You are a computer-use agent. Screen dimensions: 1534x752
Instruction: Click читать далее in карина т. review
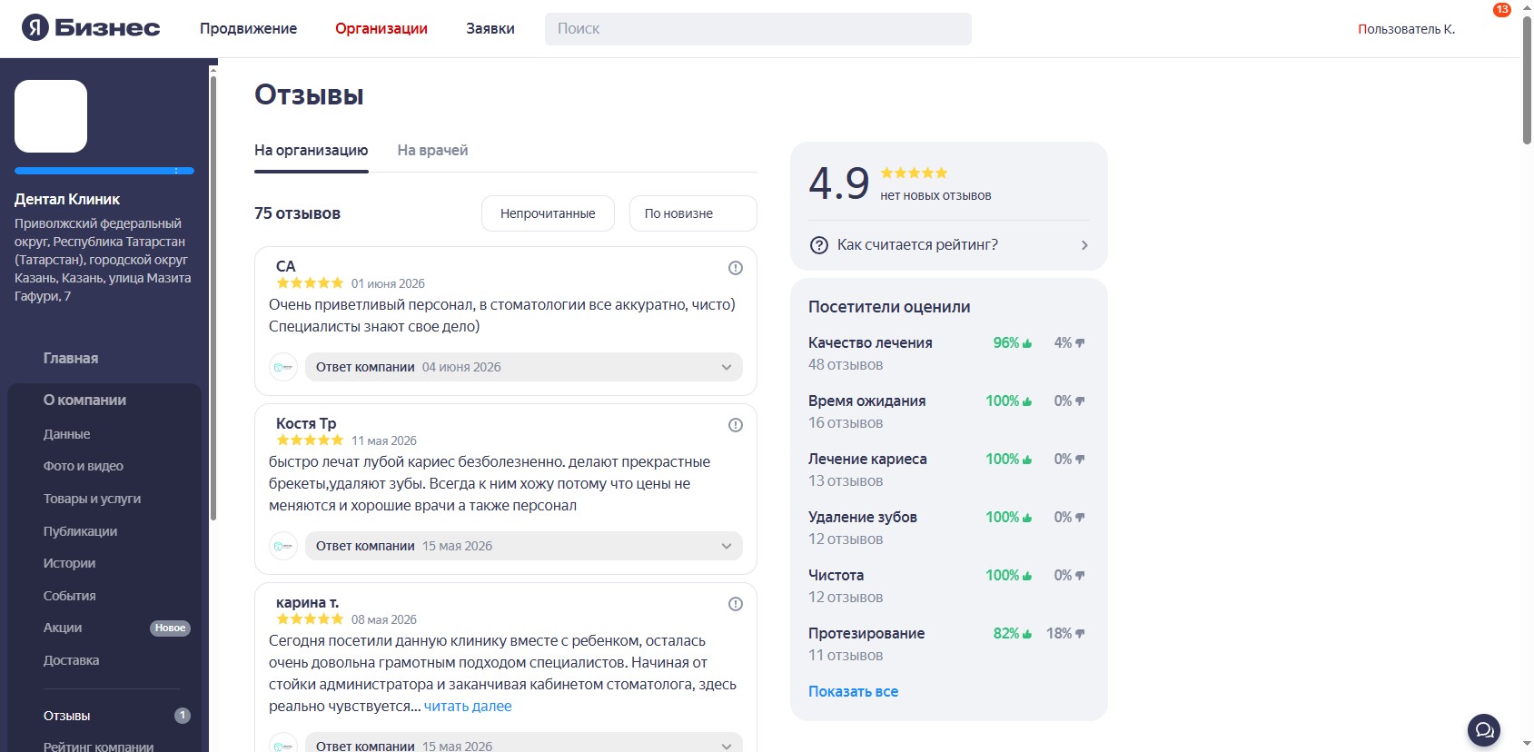click(468, 707)
